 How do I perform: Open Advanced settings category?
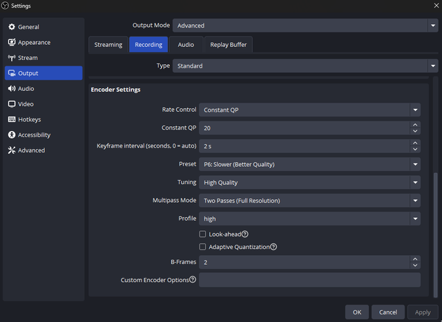[x=44, y=150]
